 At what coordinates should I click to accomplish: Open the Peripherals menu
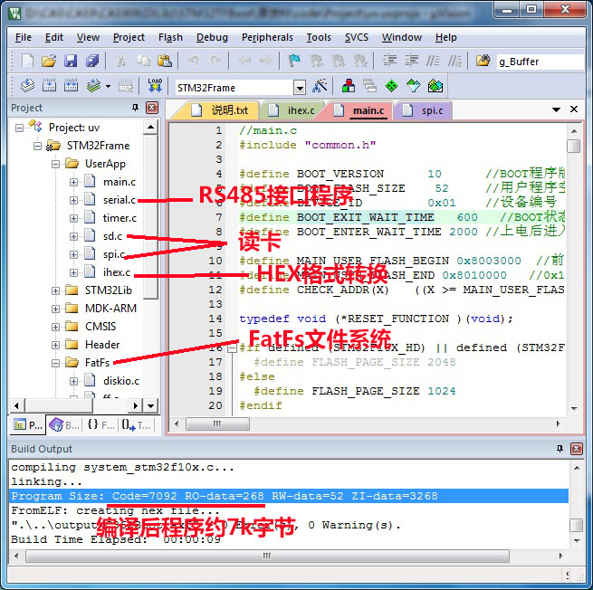coord(267,37)
